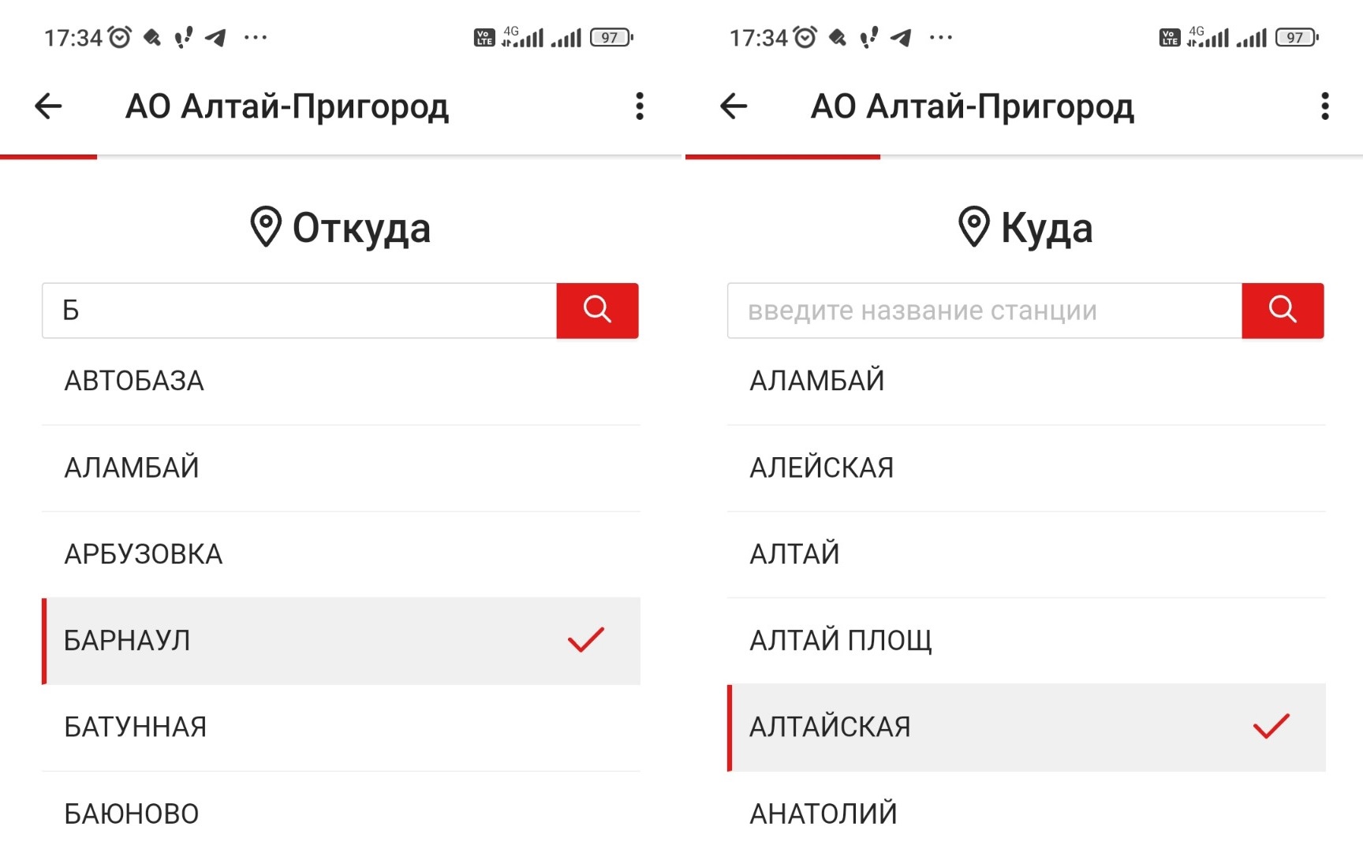Select БАЮНОВО from the Откуда list
This screenshot has height=845, width=1363.
click(341, 812)
